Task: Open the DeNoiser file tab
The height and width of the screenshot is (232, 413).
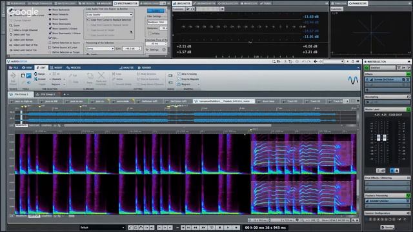Action: tap(149, 101)
